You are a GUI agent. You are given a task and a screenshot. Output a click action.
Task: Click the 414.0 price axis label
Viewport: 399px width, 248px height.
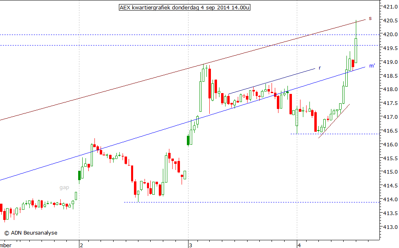pos(390,200)
